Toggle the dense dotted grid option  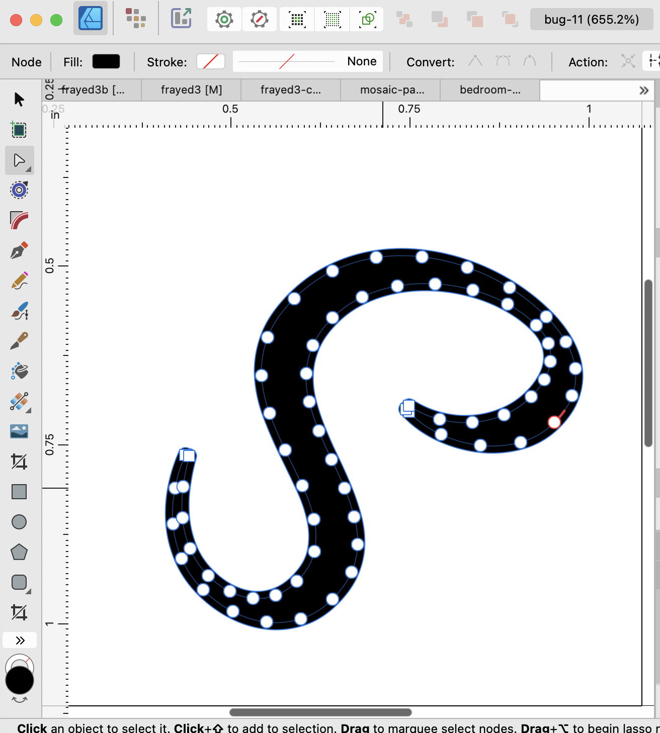click(333, 20)
